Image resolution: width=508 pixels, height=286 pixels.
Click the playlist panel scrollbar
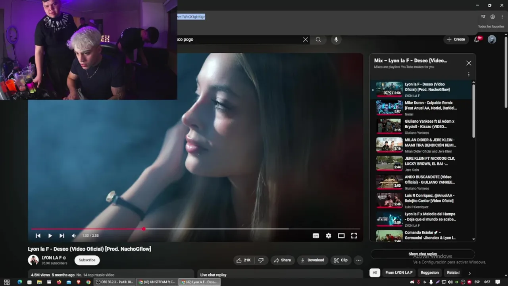(473, 110)
